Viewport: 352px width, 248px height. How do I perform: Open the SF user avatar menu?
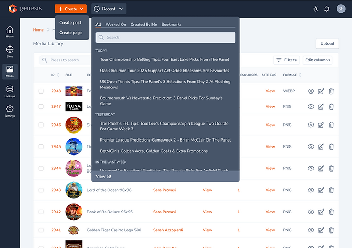[341, 9]
